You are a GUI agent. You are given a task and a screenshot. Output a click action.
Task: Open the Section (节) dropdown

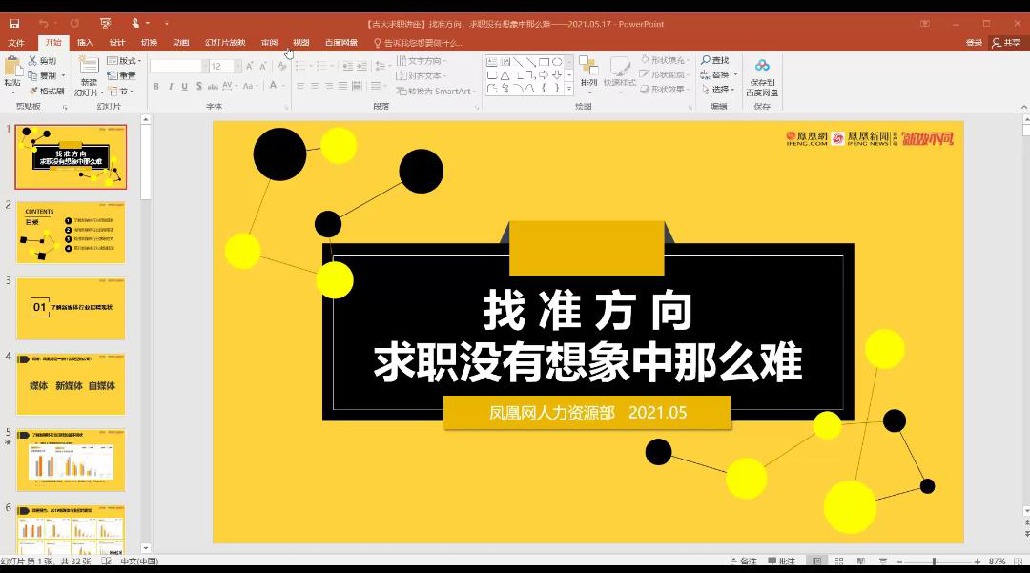click(123, 92)
